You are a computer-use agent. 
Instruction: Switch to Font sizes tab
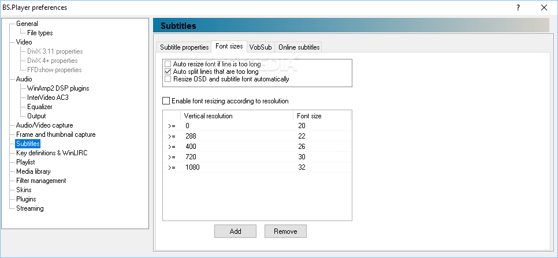[229, 47]
